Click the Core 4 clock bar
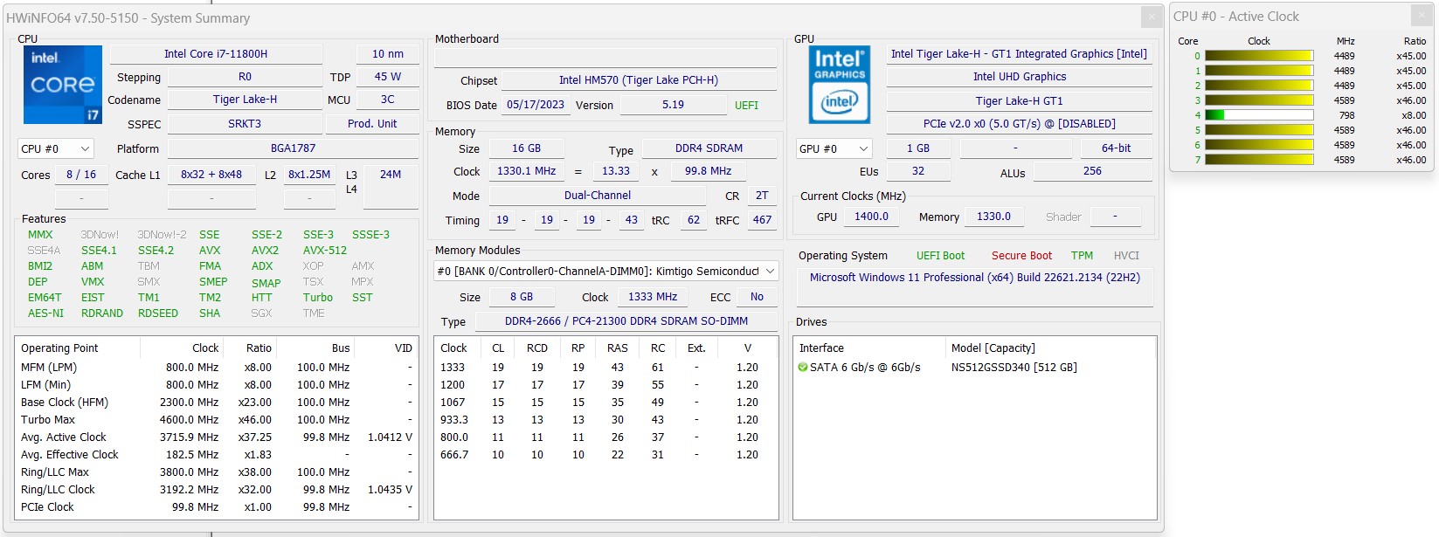Viewport: 1439px width, 537px height. pyautogui.click(x=1259, y=115)
